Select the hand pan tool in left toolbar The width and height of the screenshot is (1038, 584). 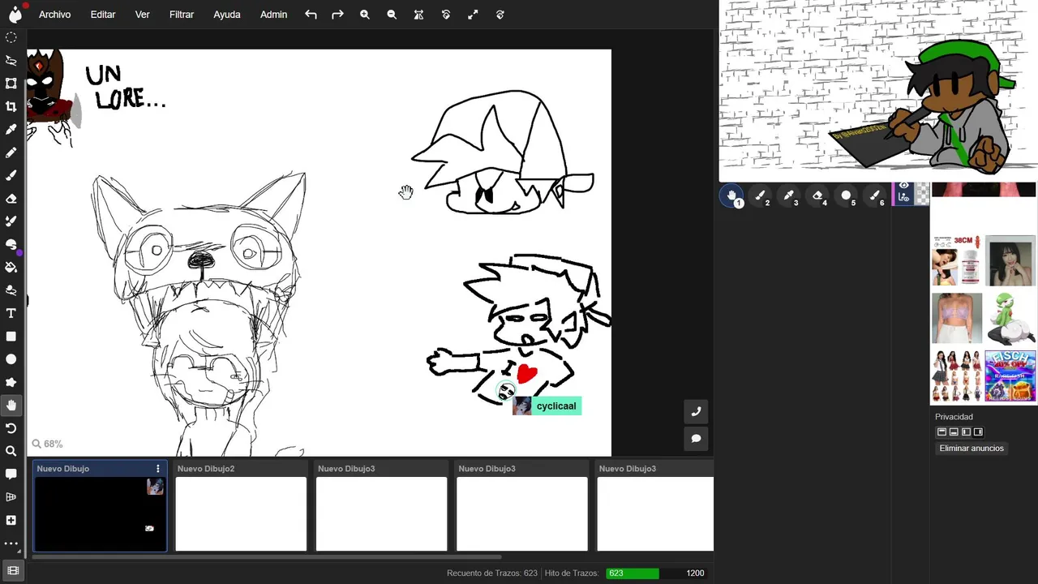click(x=11, y=405)
